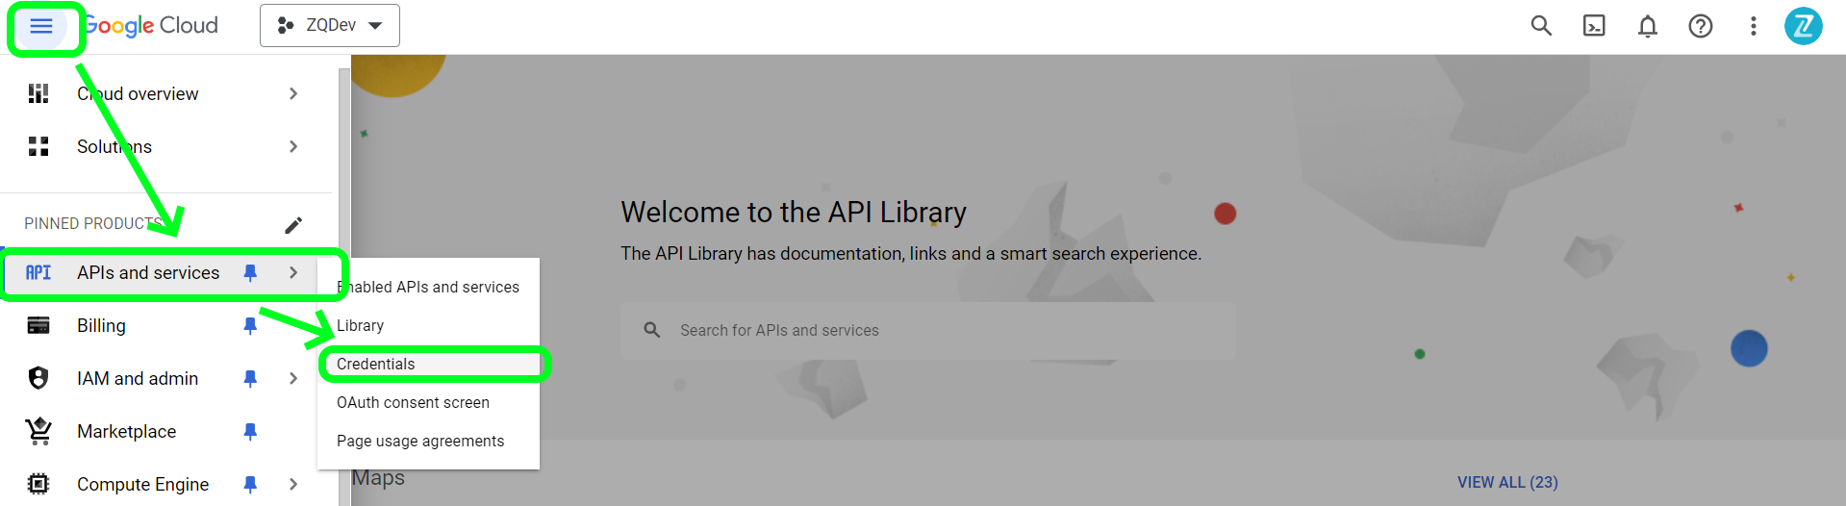The height and width of the screenshot is (506, 1846).
Task: Expand the IAM and admin submenu chevron
Action: 293,379
